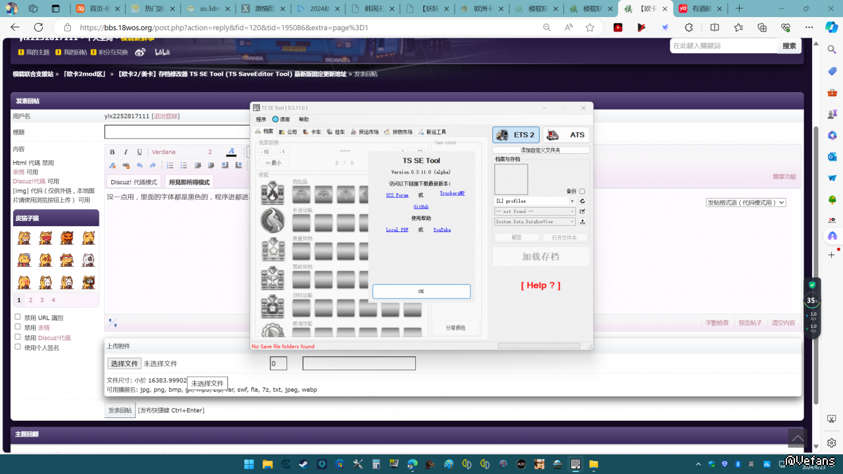
Task: Open the 帮助 menu in TS SE Tool
Action: coord(303,120)
